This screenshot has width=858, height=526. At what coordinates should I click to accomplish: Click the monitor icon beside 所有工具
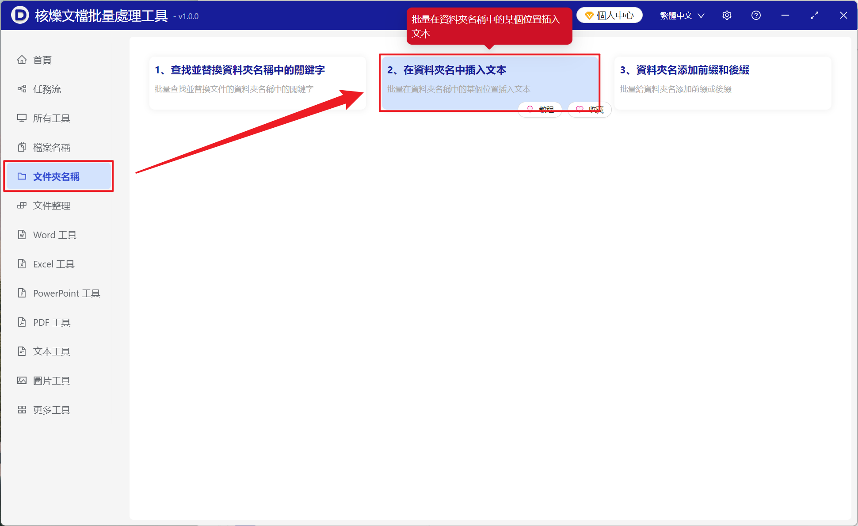point(22,118)
